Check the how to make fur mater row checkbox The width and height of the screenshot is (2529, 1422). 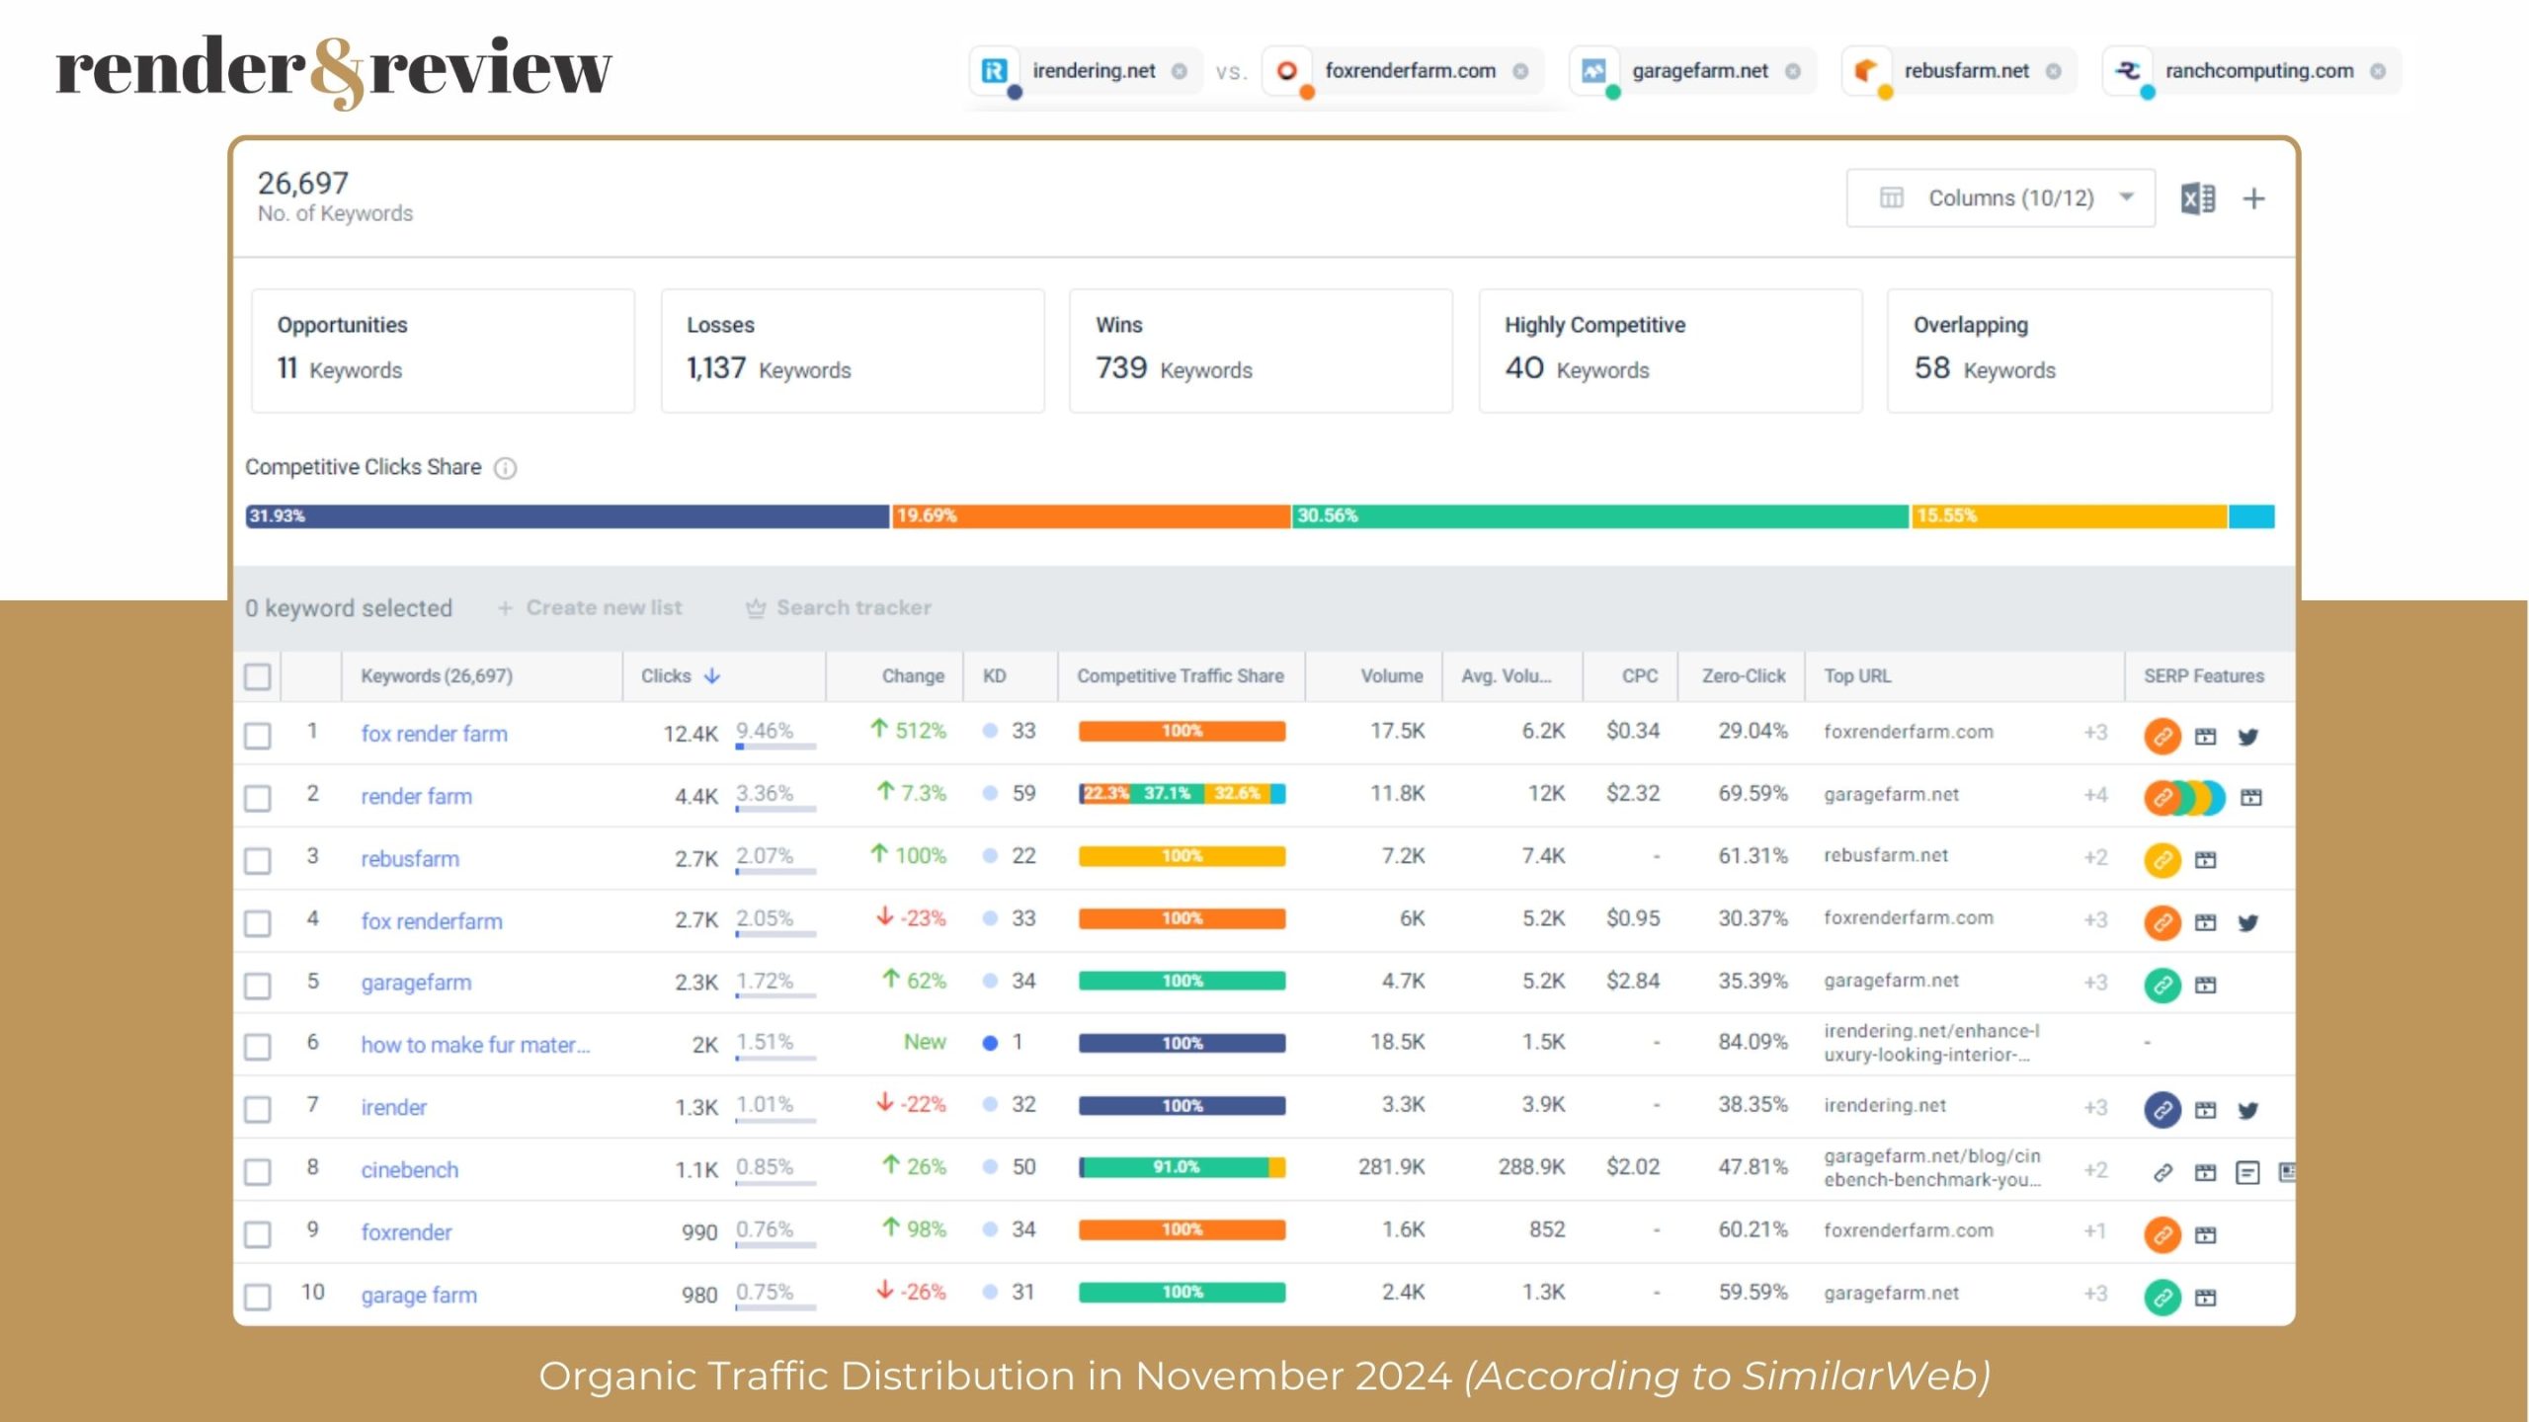pyautogui.click(x=258, y=1047)
